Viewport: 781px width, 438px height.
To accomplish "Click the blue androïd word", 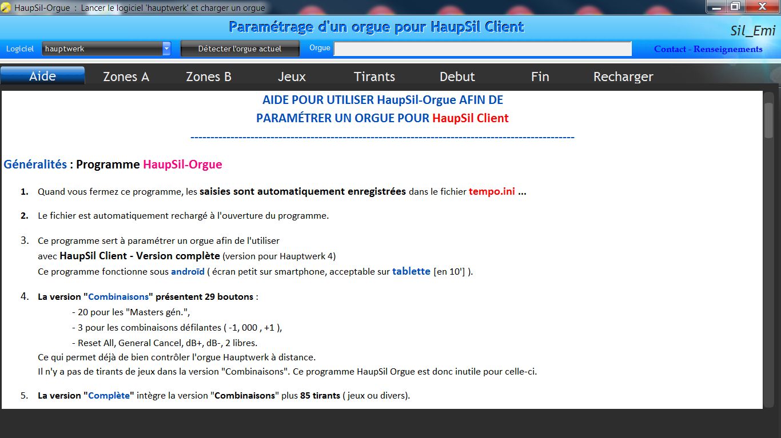I will point(188,272).
